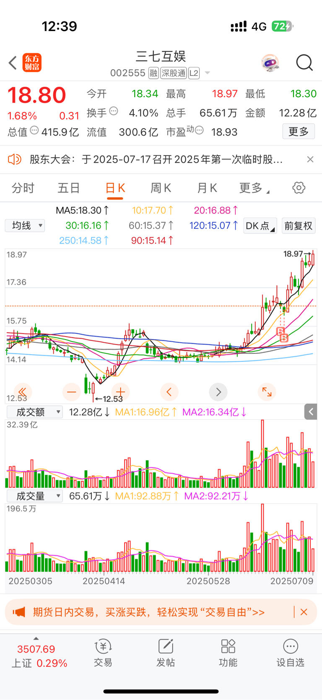This screenshot has width=322, height=700.
Task: Open chart settings gear icon
Action: 299,187
